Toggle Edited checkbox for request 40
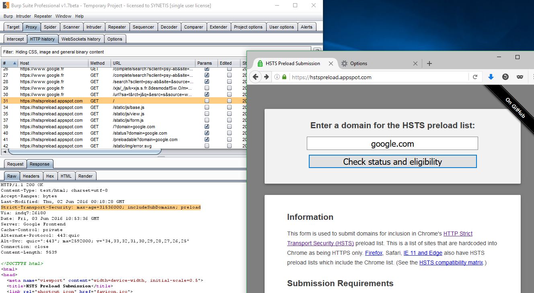The image size is (534, 293). coord(229,133)
